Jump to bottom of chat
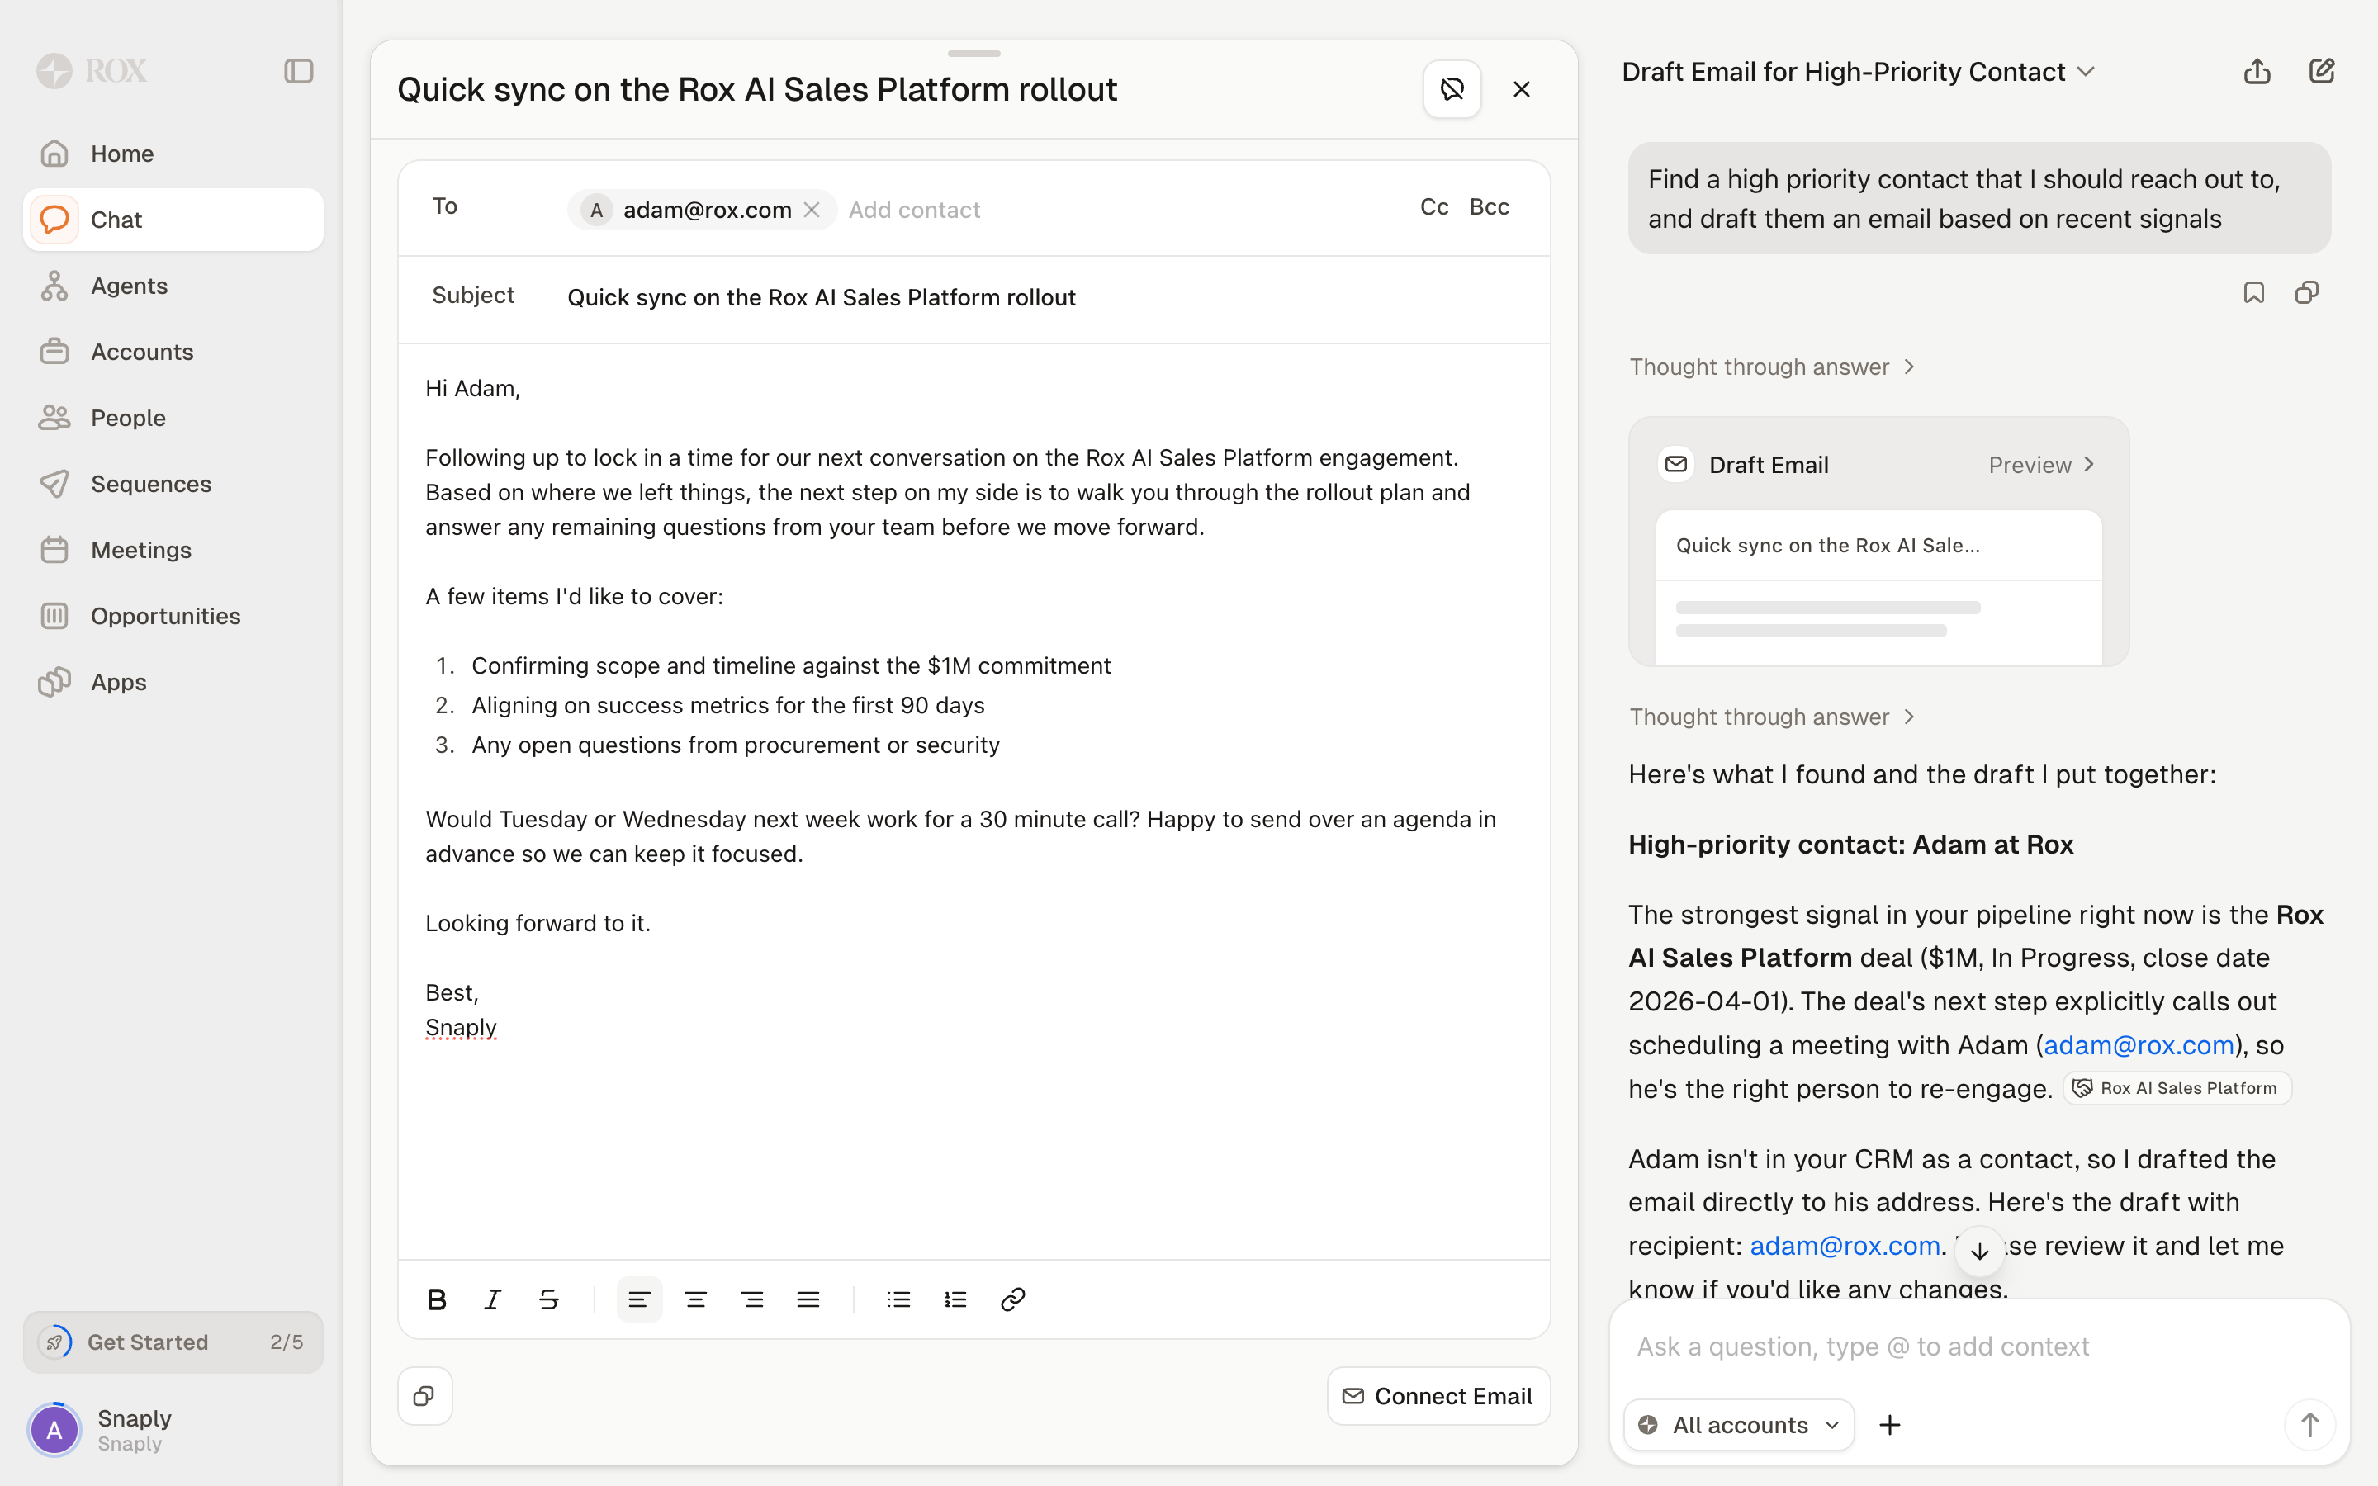The width and height of the screenshot is (2378, 1486). pyautogui.click(x=1979, y=1251)
